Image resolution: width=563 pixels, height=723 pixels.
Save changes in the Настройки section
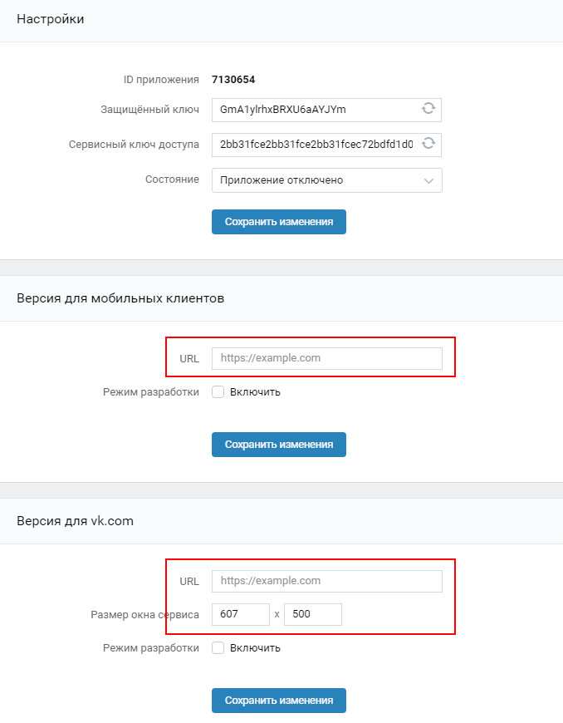click(278, 222)
